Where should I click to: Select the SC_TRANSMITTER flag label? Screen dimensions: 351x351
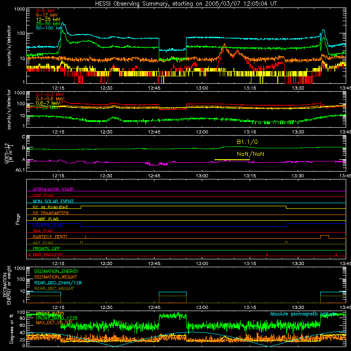(x=51, y=213)
